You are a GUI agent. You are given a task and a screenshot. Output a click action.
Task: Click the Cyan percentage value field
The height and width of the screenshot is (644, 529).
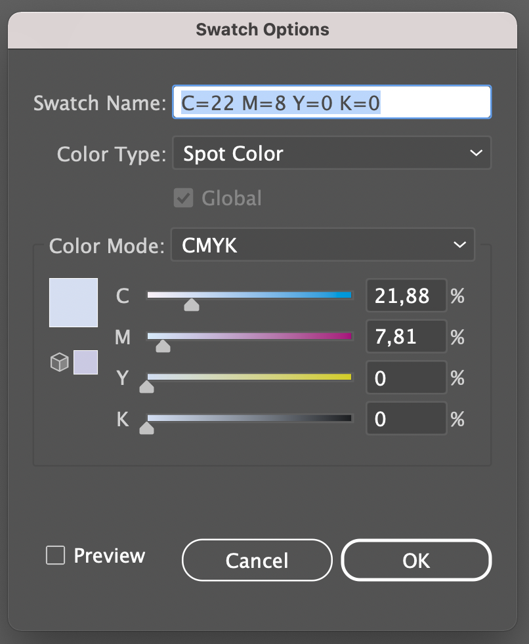click(406, 296)
